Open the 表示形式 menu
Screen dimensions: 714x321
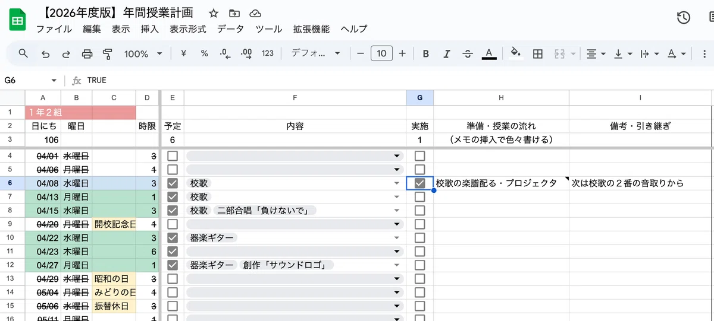coord(187,29)
